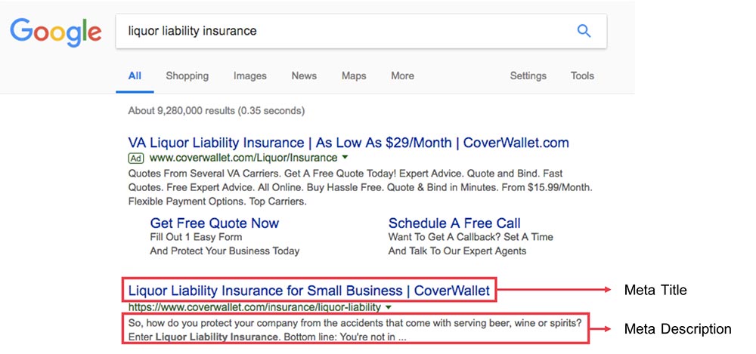Switch to the Shopping tab
Viewport: 756px width, 354px height.
coord(187,75)
